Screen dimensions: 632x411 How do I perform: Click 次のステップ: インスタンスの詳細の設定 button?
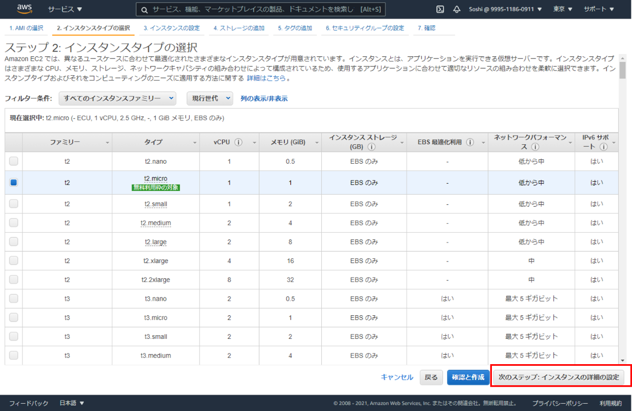558,377
